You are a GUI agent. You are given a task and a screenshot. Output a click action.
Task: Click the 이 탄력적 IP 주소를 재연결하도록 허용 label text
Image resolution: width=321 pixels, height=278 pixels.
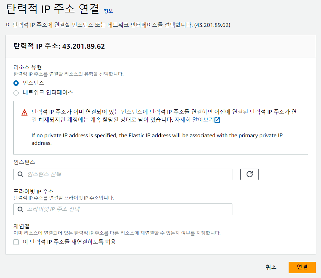69,242
